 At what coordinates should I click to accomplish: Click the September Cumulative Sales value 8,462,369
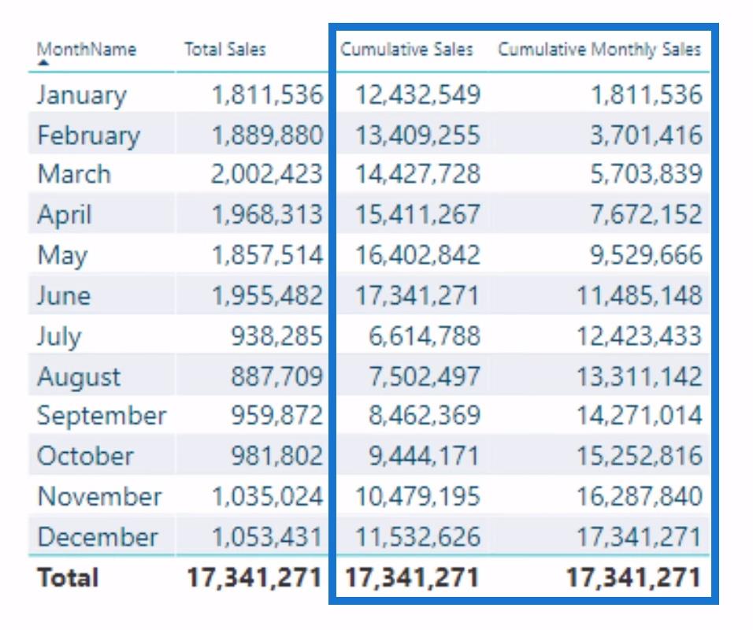coord(424,415)
